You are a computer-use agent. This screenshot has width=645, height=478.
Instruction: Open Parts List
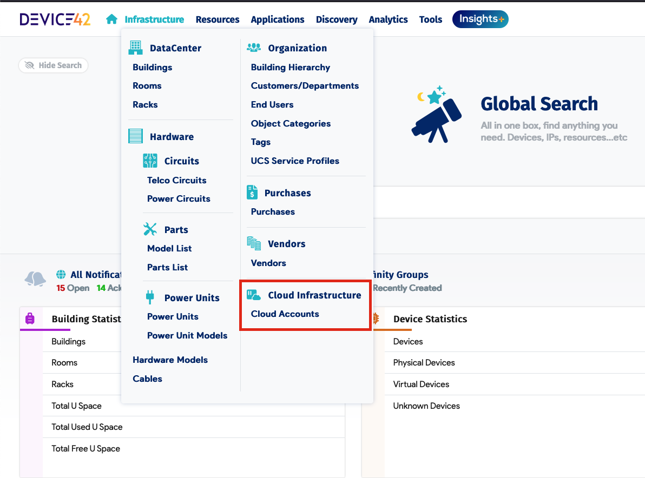[x=167, y=268]
